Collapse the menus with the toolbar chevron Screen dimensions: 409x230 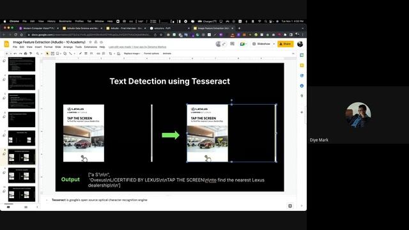293,54
